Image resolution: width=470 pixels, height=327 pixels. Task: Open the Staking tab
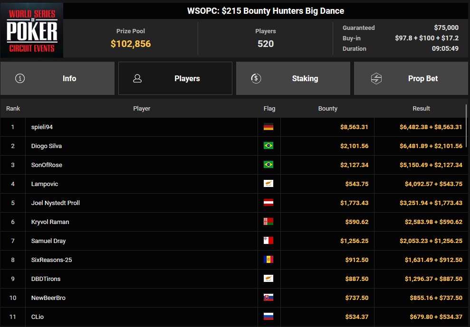[293, 78]
